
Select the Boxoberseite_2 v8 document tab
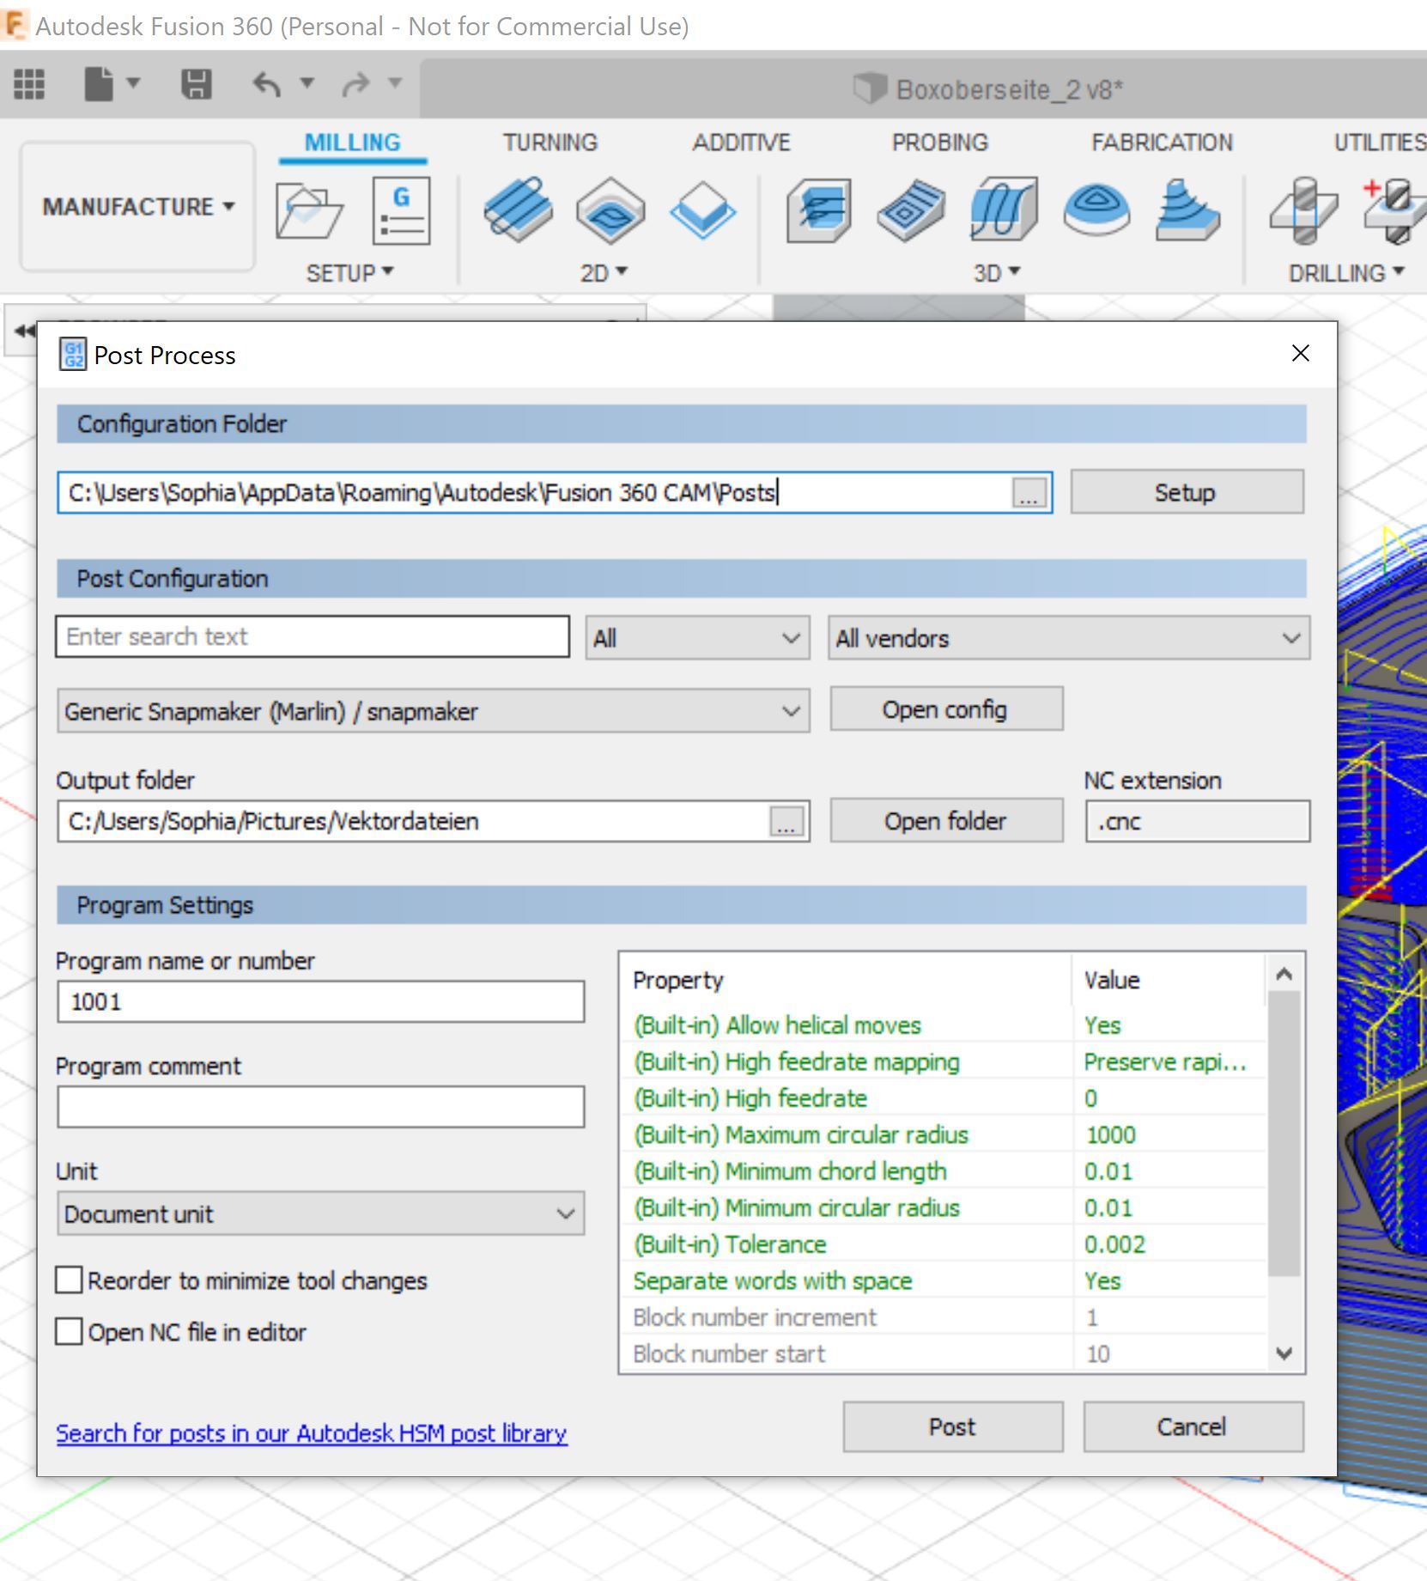click(x=989, y=89)
